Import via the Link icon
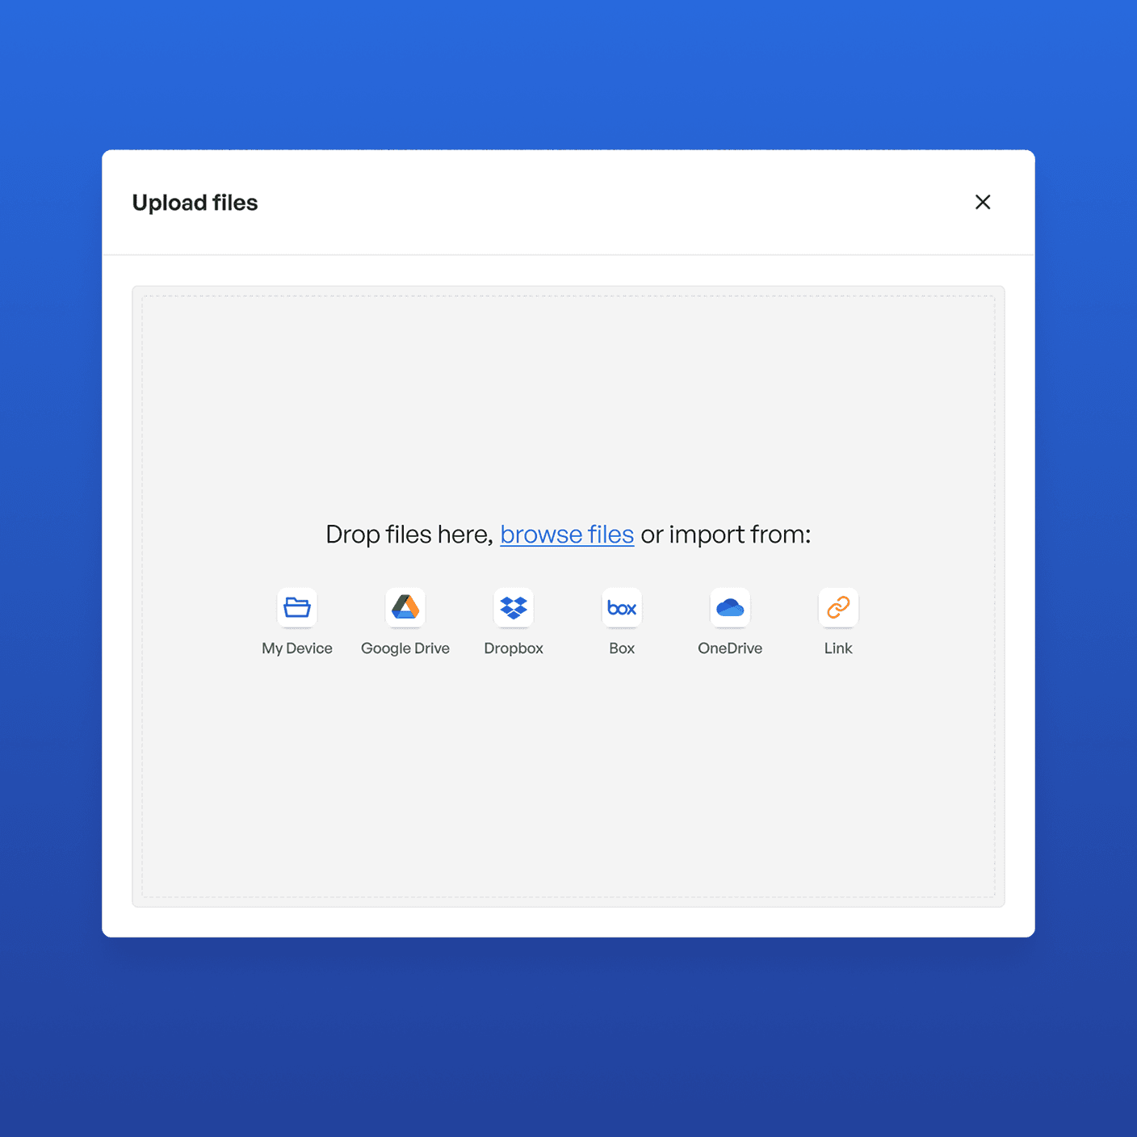This screenshot has height=1137, width=1137. [x=838, y=607]
